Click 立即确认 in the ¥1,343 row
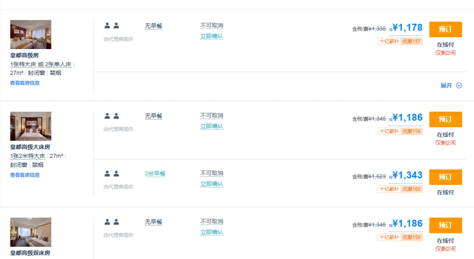Image resolution: width=474 pixels, height=259 pixels. click(x=212, y=184)
